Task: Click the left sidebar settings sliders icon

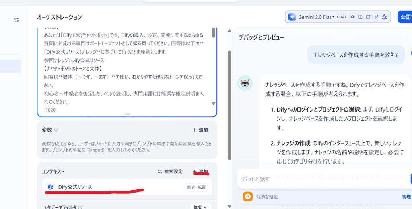Action: coord(16,20)
